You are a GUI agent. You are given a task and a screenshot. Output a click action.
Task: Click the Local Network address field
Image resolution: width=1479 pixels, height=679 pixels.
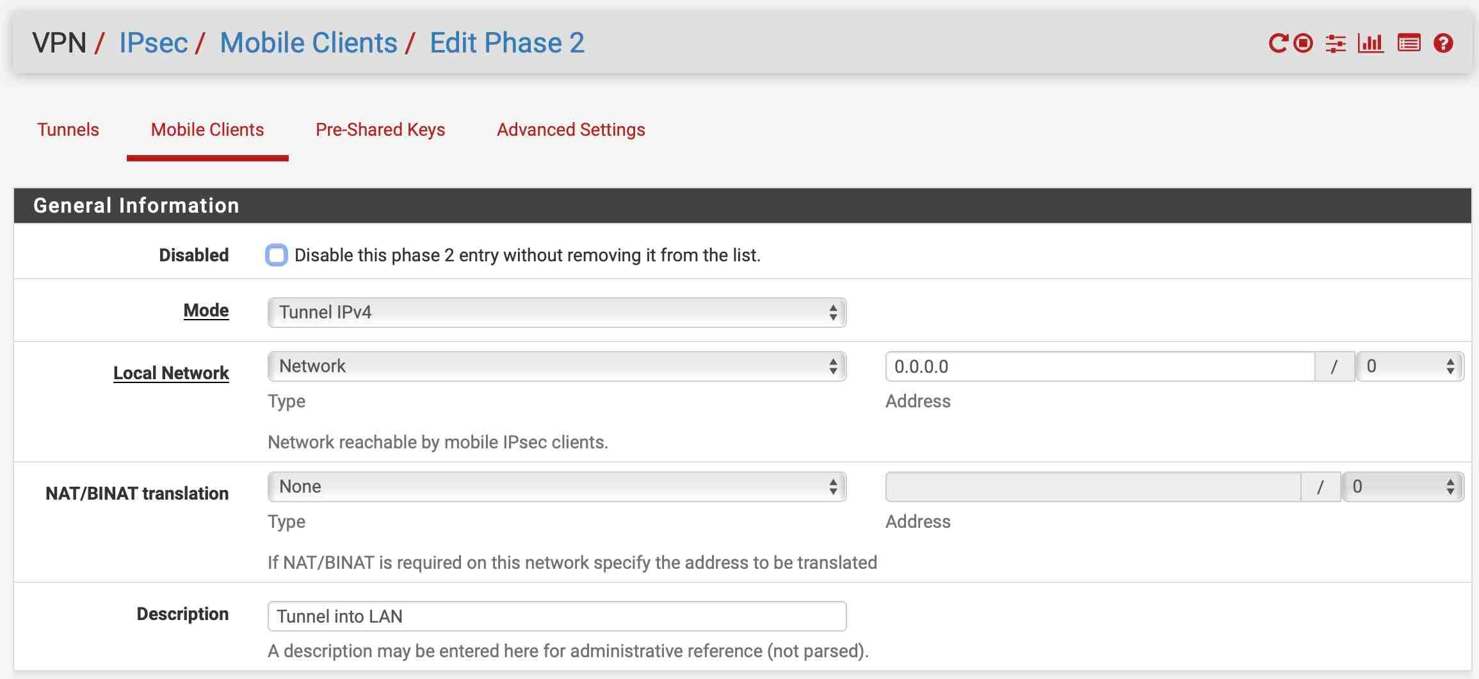coord(1100,366)
